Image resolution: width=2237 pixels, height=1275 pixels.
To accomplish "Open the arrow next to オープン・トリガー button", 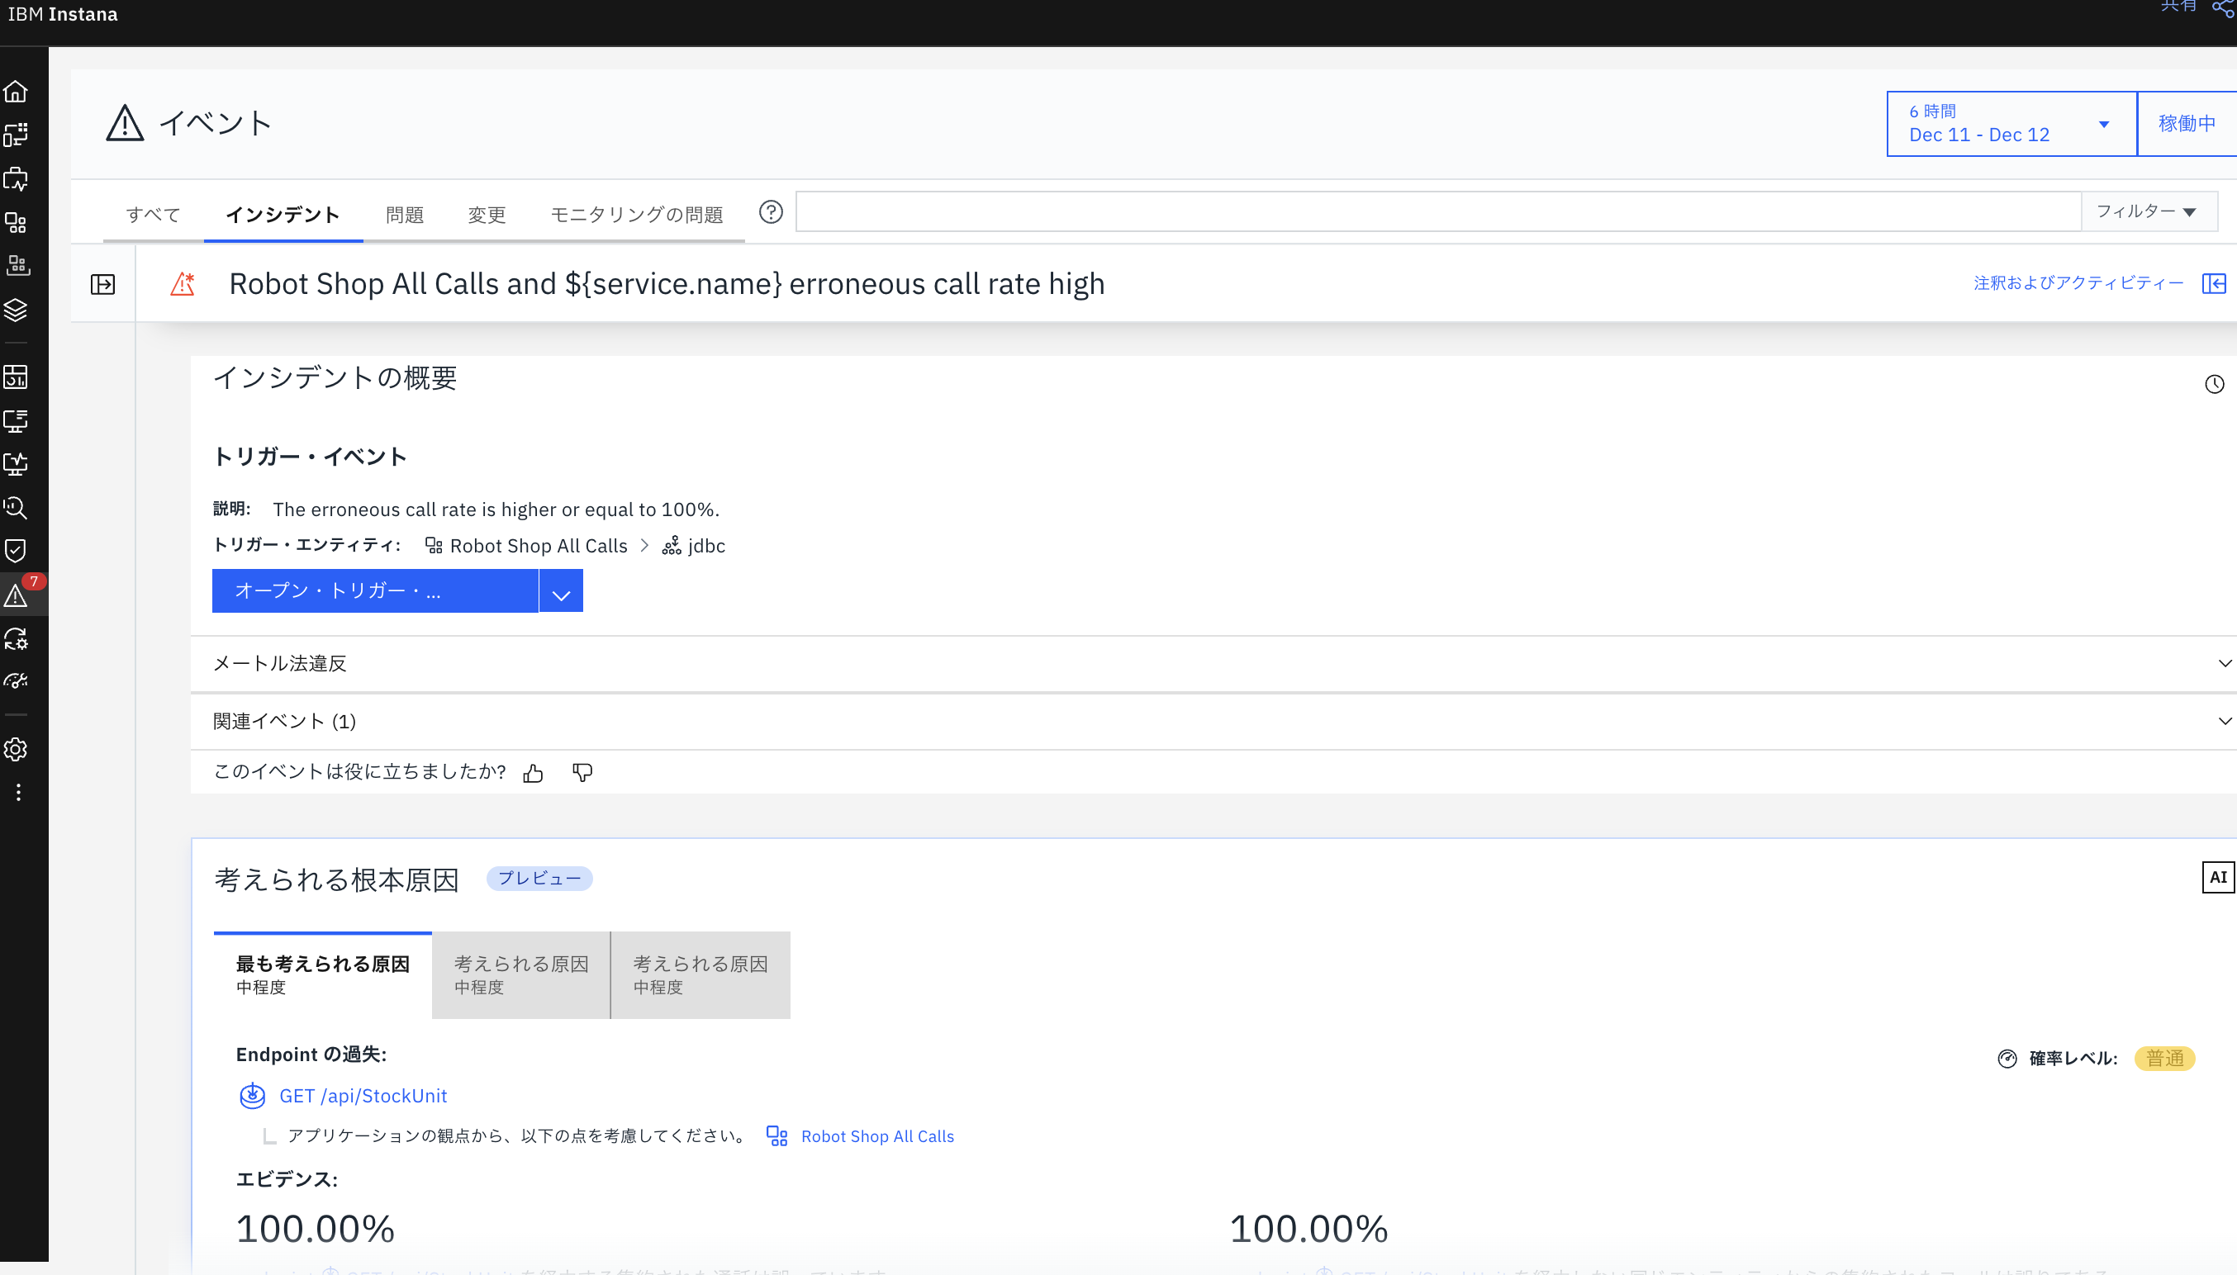I will click(x=562, y=592).
